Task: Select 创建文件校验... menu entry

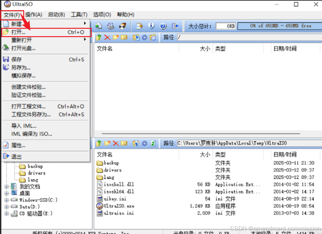Action: click(x=46, y=87)
